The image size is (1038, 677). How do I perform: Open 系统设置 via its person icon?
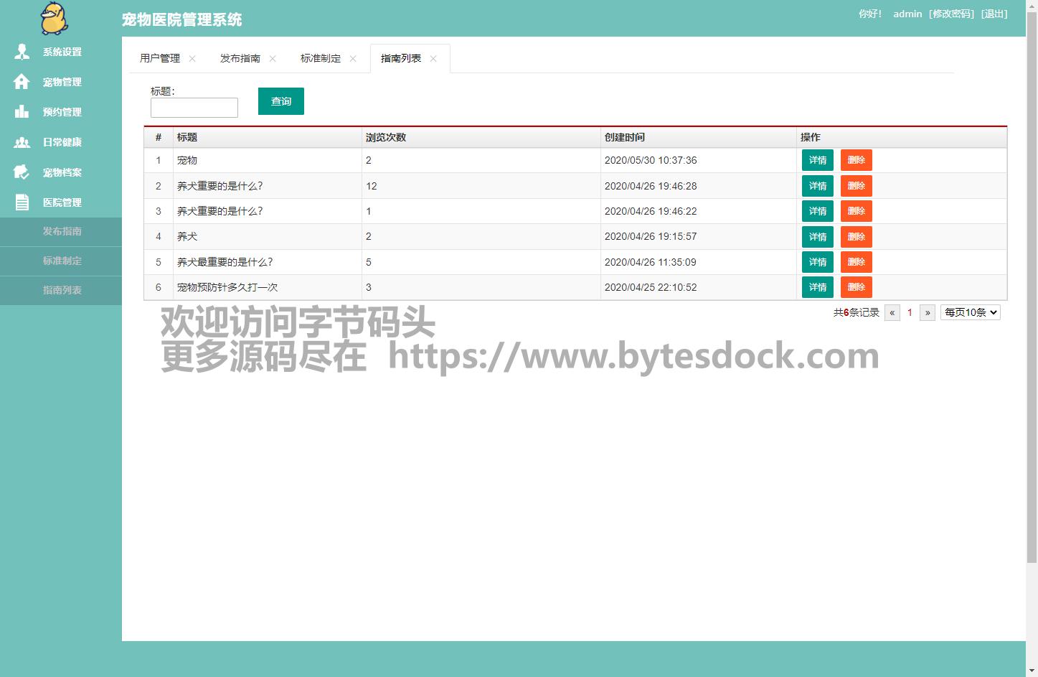coord(22,52)
